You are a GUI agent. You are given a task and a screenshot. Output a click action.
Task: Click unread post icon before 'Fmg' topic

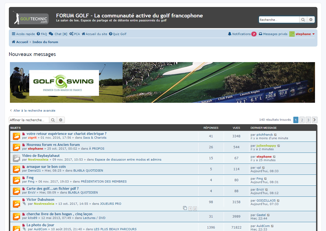coord(24,178)
